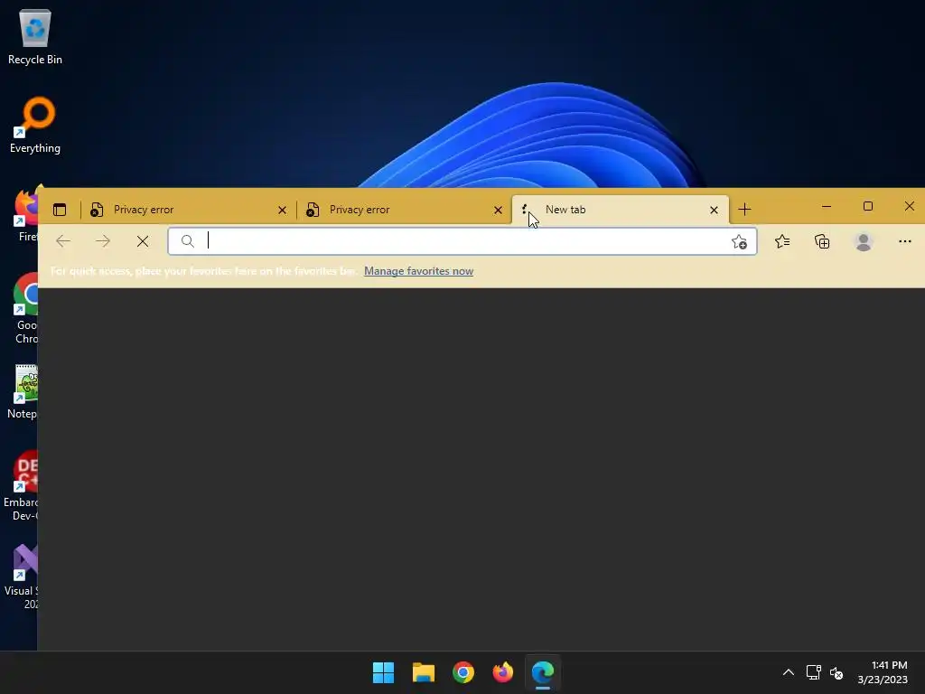Open the Edge tab actions menu icon

coord(60,210)
